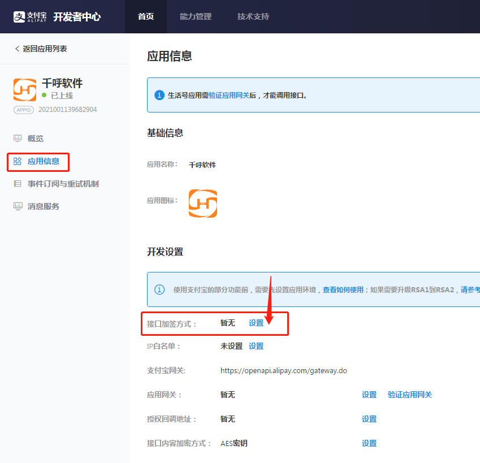The image size is (480, 463).
Task: Click 设置 for IP白名单
Action: click(x=256, y=347)
